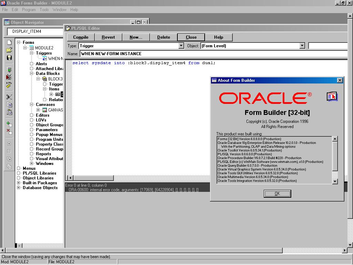The width and height of the screenshot is (353, 265).
Task: Open the Tools menu
Action: coord(44,10)
